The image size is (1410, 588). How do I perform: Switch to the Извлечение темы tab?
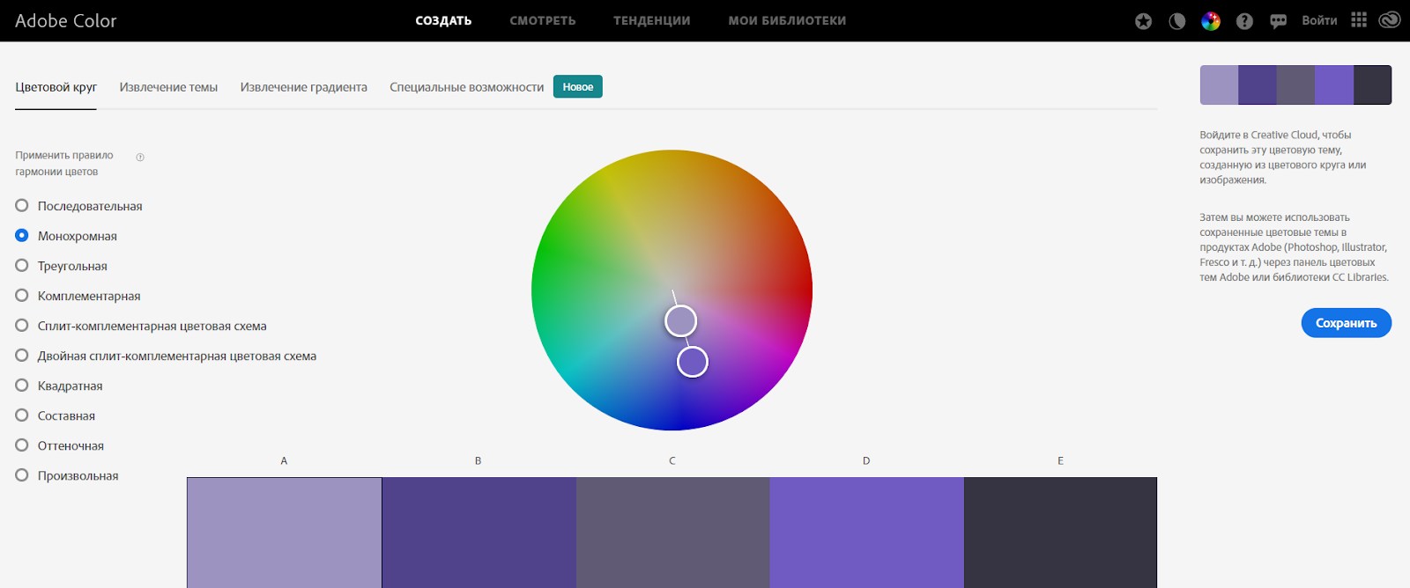click(x=168, y=87)
